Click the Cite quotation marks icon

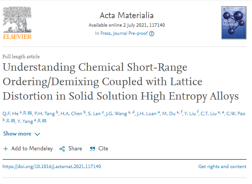click(92, 149)
